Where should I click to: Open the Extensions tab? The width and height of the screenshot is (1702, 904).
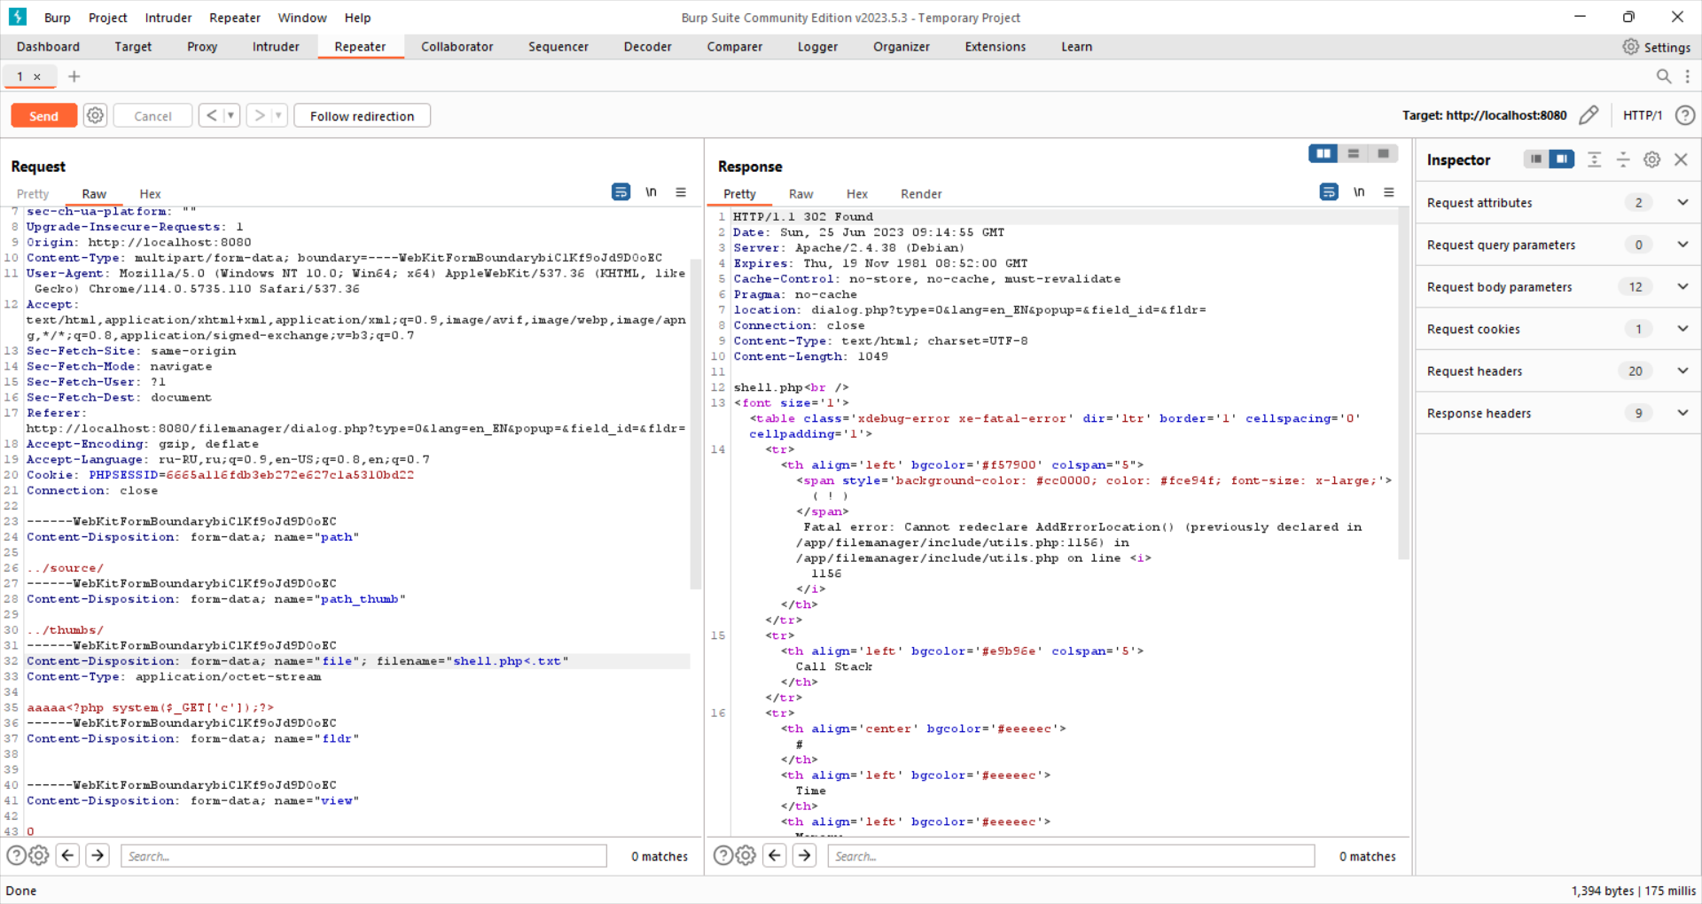coord(995,47)
